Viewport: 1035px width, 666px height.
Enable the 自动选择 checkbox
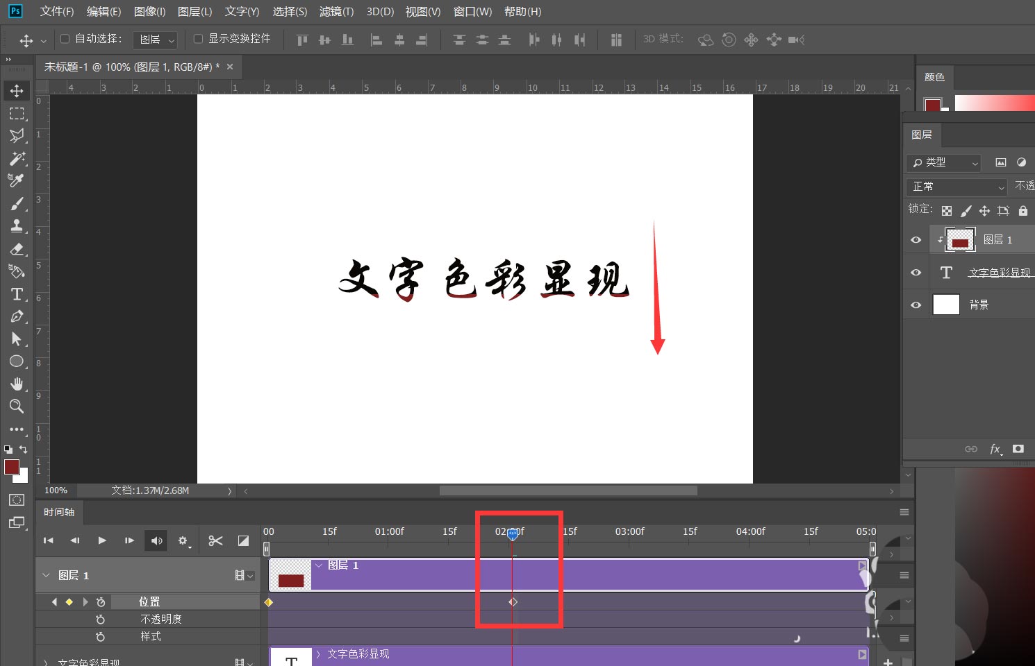click(x=65, y=39)
